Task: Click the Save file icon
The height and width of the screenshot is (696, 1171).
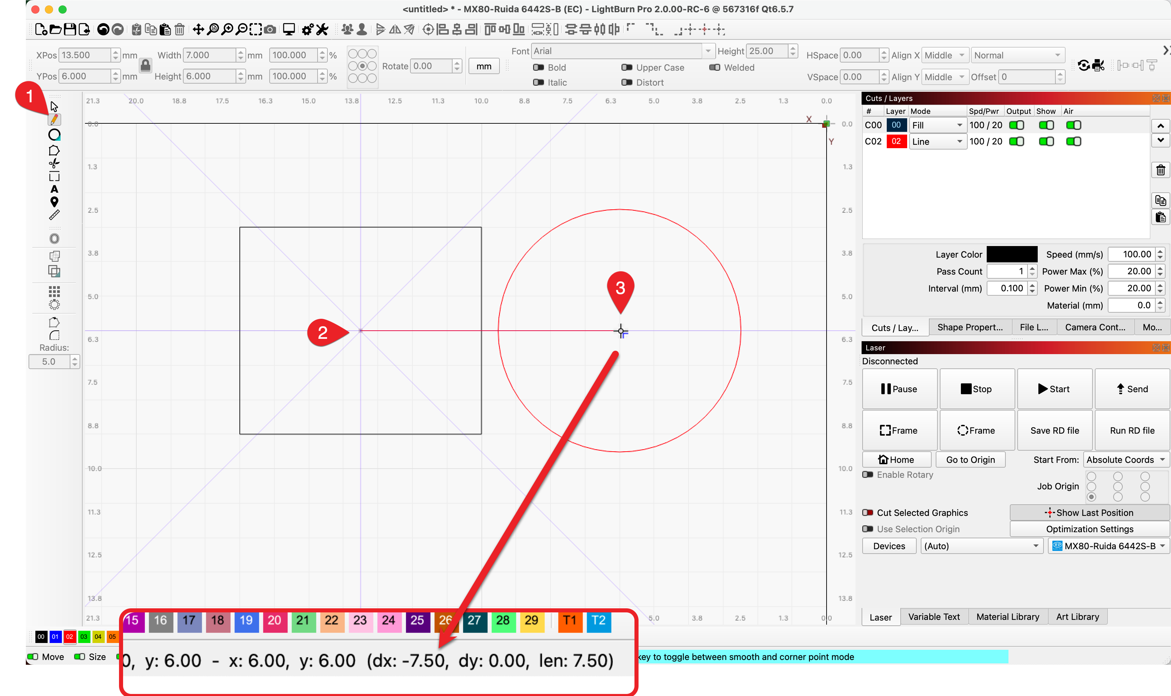Action: coord(70,30)
